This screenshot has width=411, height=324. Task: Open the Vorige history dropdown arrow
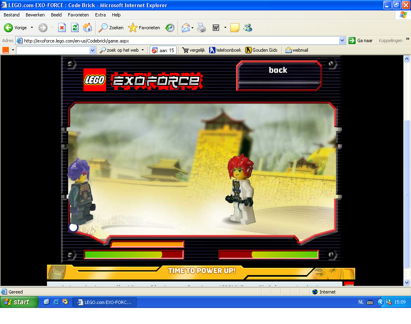pos(32,28)
